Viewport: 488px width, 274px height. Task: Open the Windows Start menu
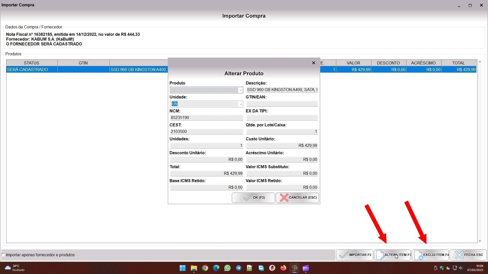click(182, 268)
